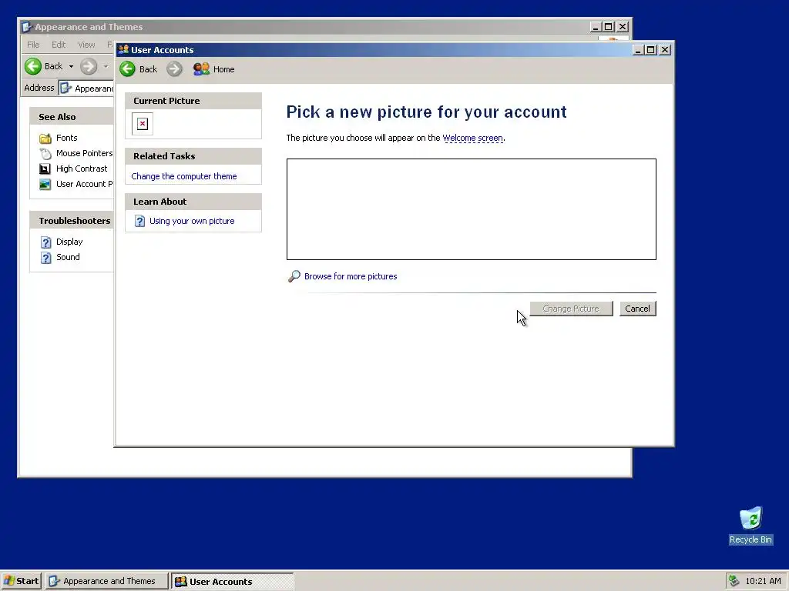Click the Home users icon
Viewport: 789px width, 591px height.
(201, 68)
